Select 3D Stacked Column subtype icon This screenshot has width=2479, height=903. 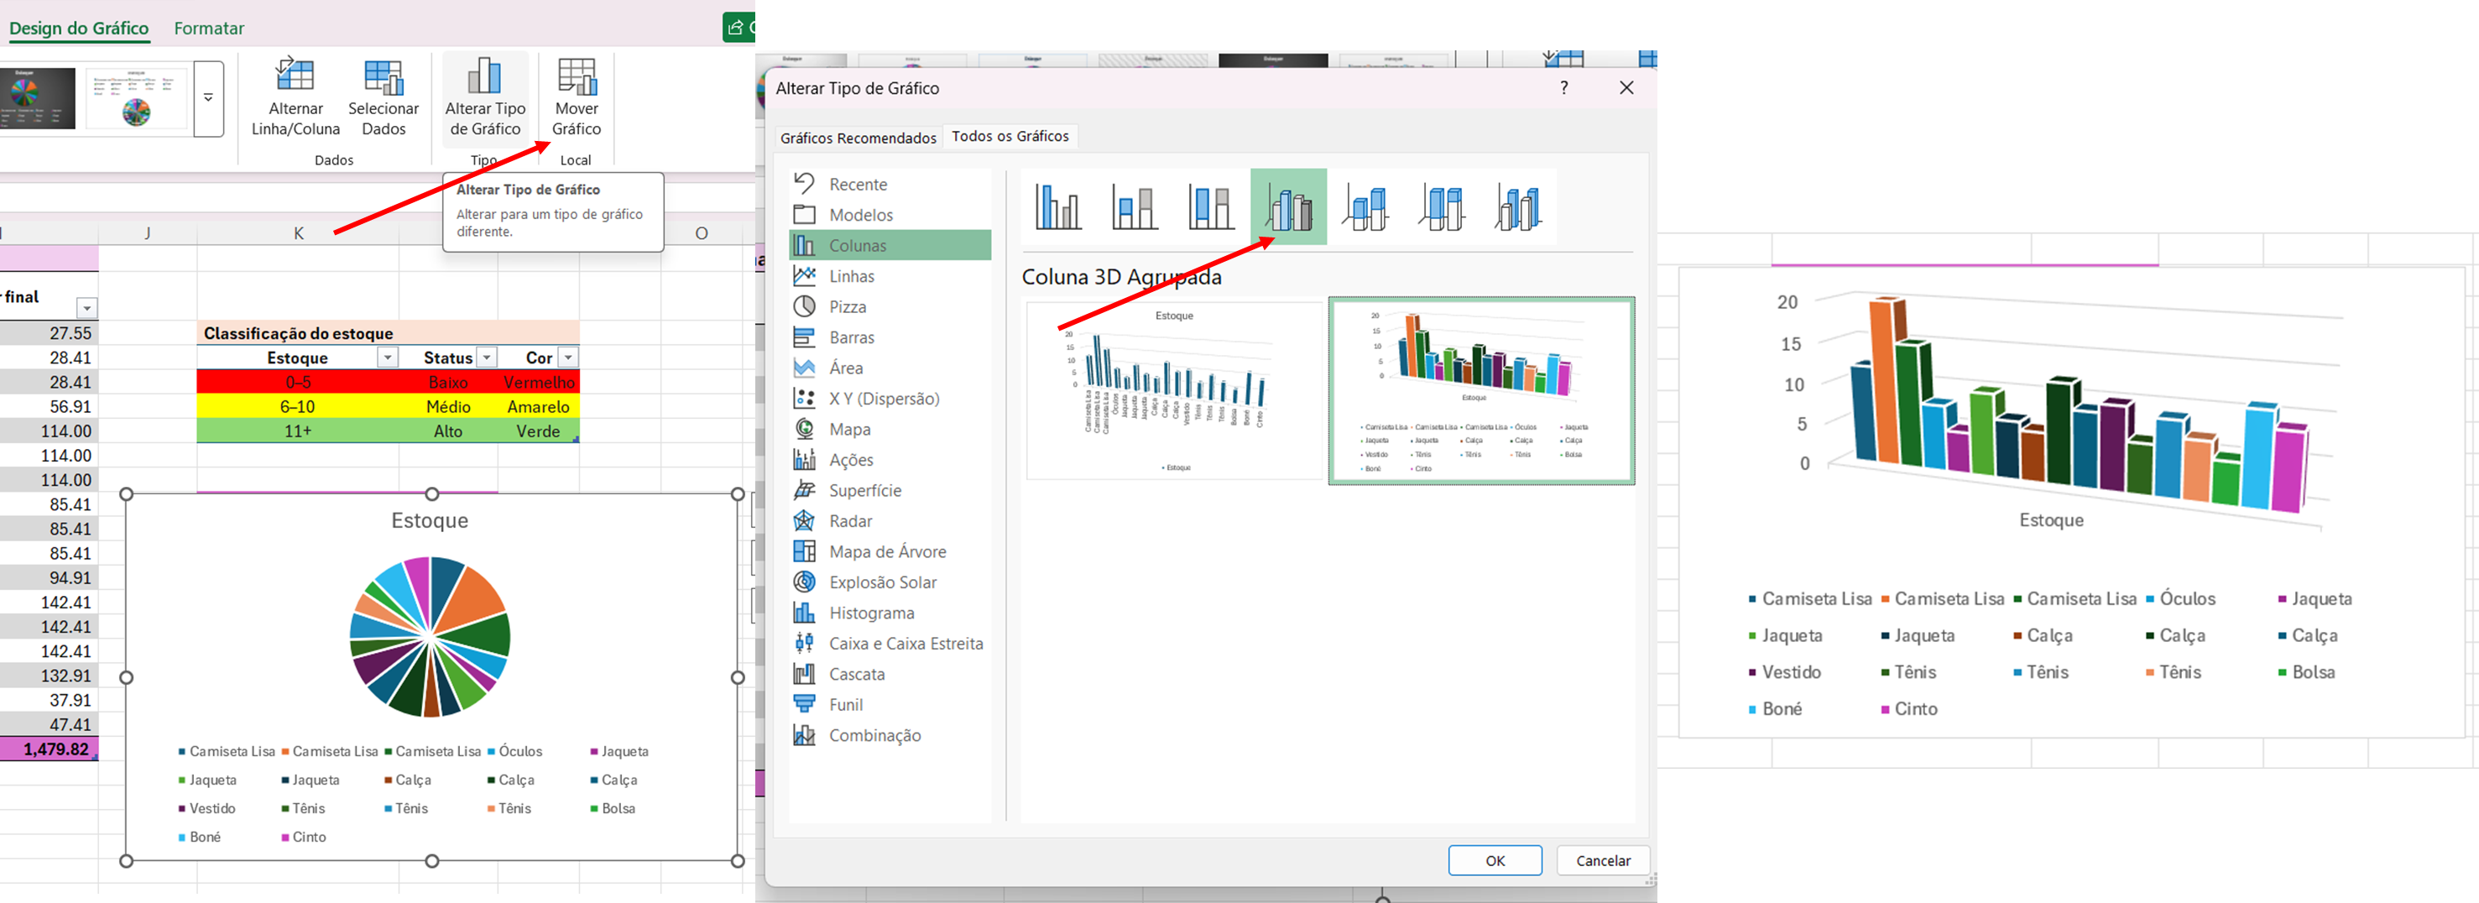(1365, 207)
